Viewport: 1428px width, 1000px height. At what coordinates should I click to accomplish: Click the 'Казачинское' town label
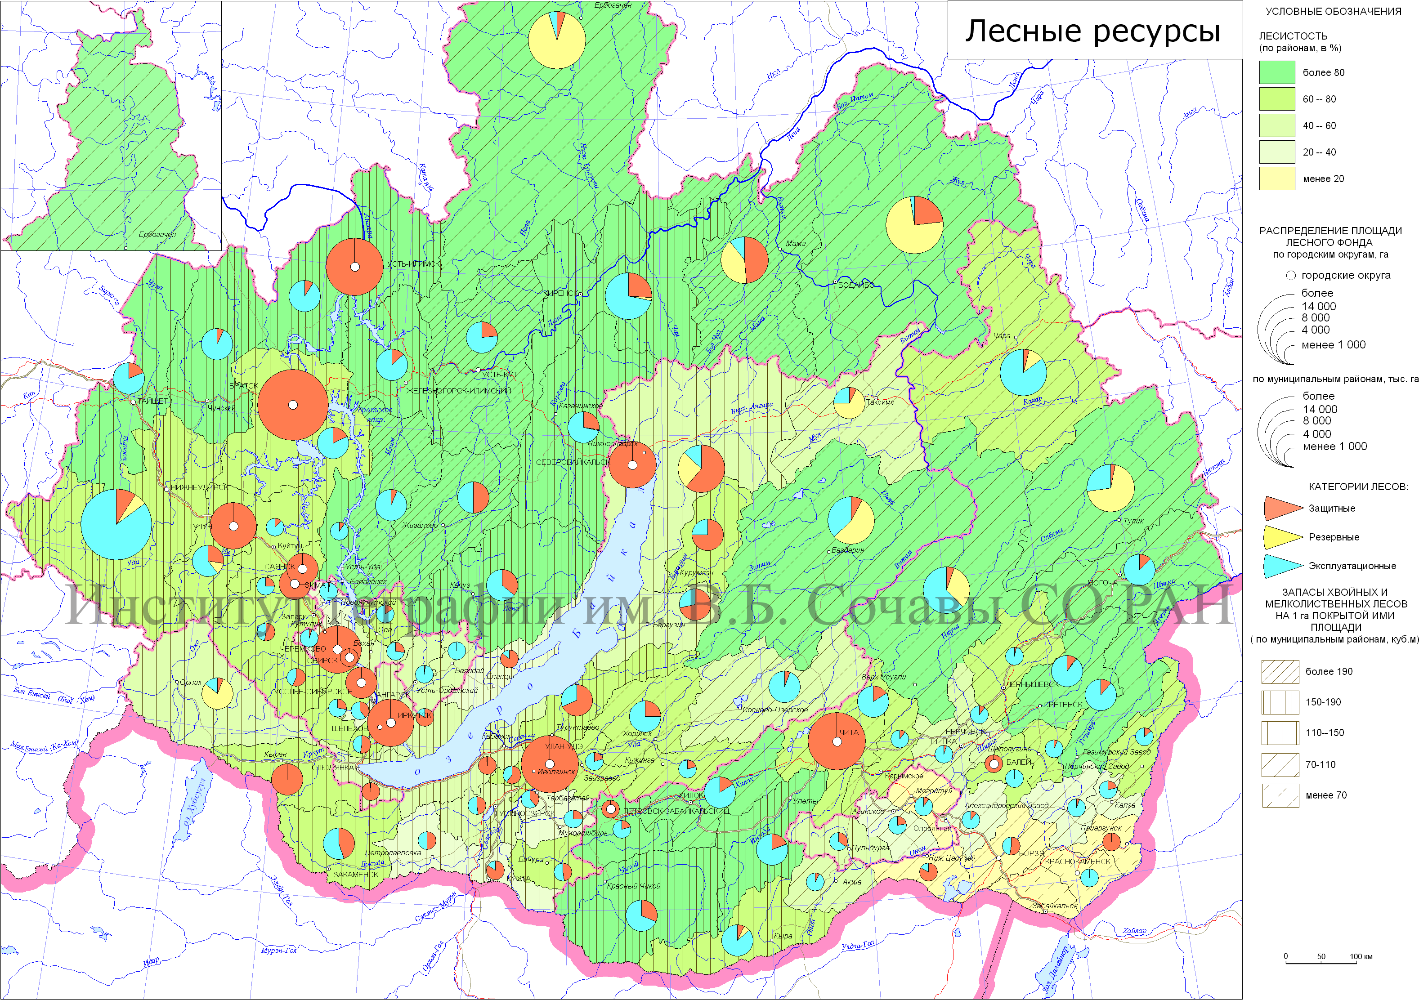[580, 406]
